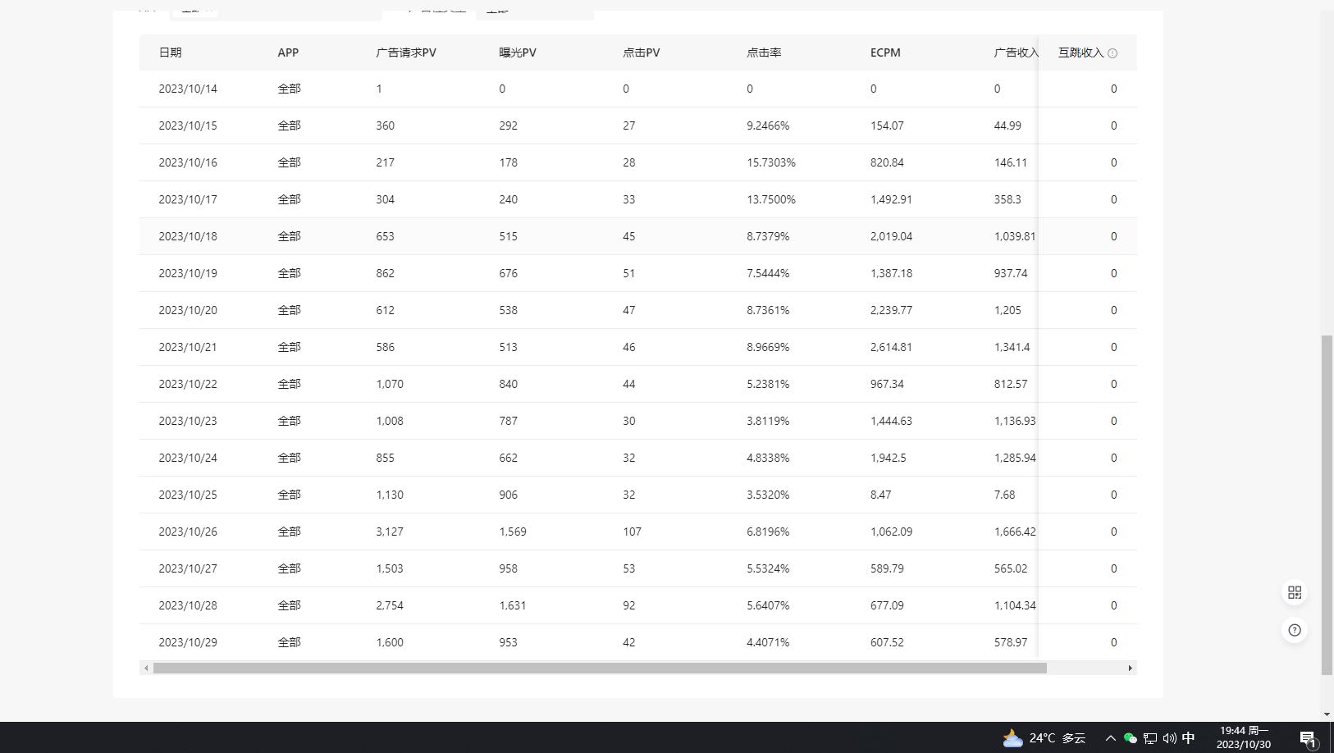Viewport: 1334px width, 753px height.
Task: Click the 107 click PV value
Action: (632, 532)
